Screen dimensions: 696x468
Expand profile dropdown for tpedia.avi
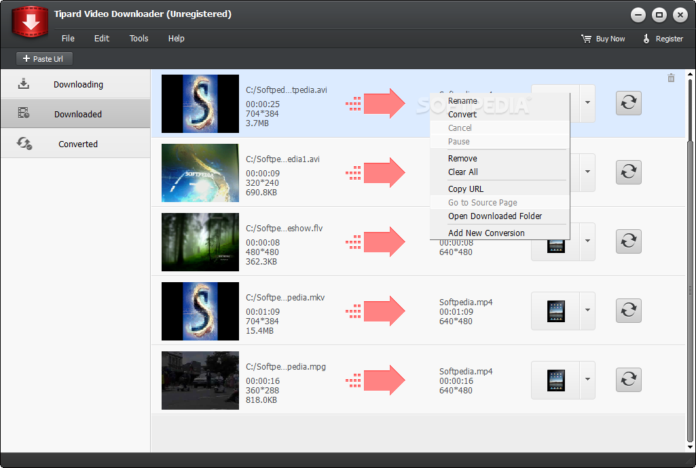(587, 103)
